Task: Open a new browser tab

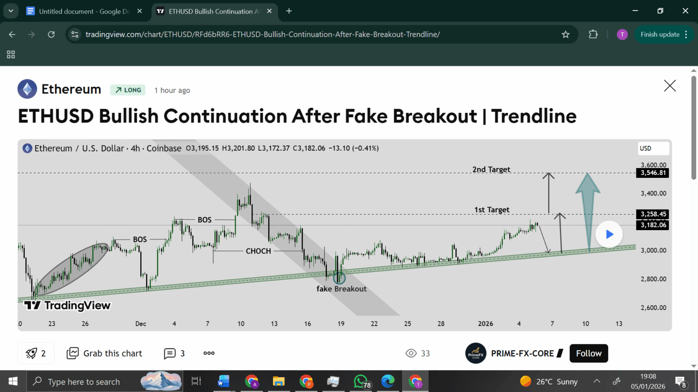Action: coord(289,11)
